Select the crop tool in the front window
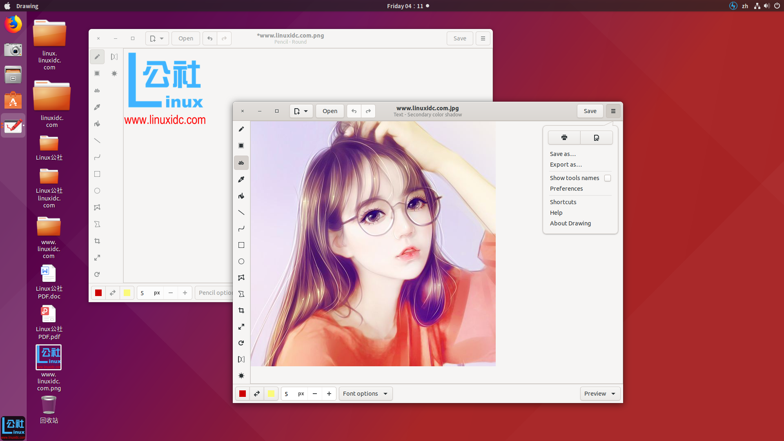The width and height of the screenshot is (784, 441). [241, 311]
